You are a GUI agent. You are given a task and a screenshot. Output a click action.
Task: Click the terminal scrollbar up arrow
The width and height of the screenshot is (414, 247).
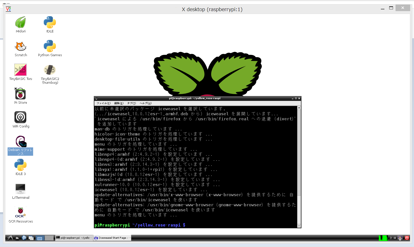[299, 108]
